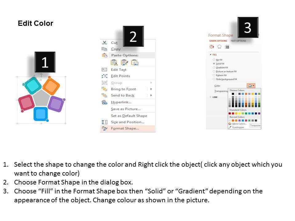295x221 pixels.
Task: Choose Format Shape in the context menu
Action: pyautogui.click(x=125, y=128)
